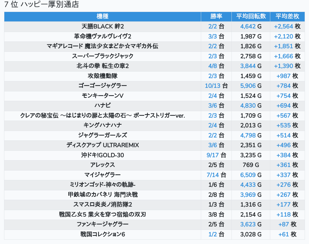Select the +567 枚 value
This screenshot has height=244, width=309.
click(x=287, y=115)
